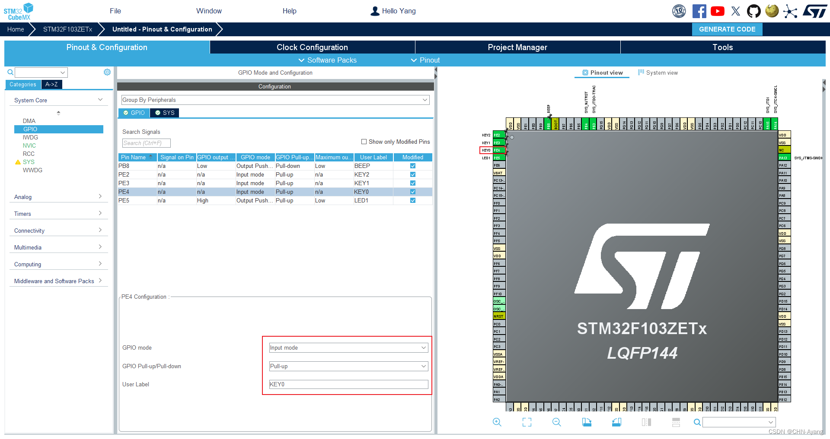Click the GENERATE CODE button
Screen dimensions: 830x439
(x=727, y=29)
